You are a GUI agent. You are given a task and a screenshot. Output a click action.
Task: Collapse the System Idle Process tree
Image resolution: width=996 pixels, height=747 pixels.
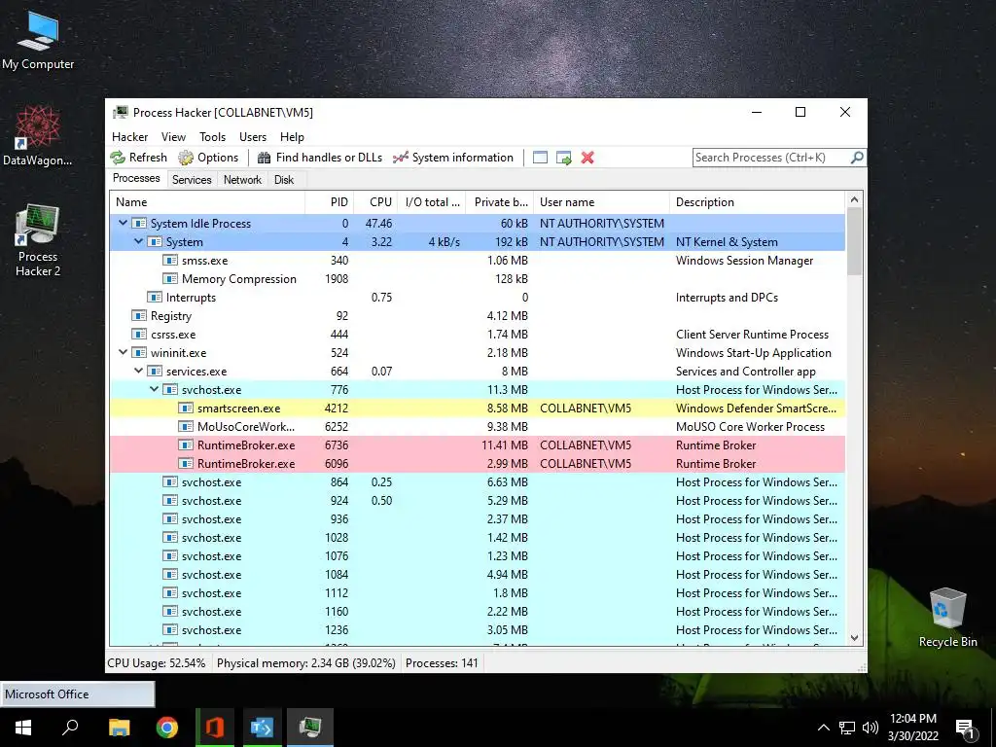[x=123, y=223]
